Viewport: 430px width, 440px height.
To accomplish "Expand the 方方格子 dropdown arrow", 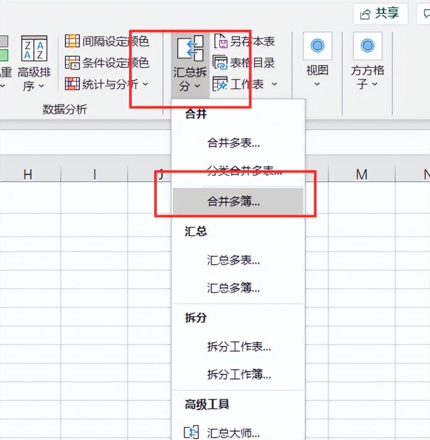I will 375,84.
